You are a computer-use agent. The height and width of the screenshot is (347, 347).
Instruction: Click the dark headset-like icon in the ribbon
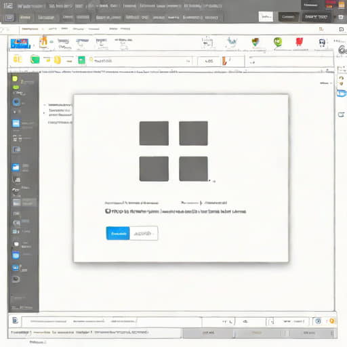(322, 43)
